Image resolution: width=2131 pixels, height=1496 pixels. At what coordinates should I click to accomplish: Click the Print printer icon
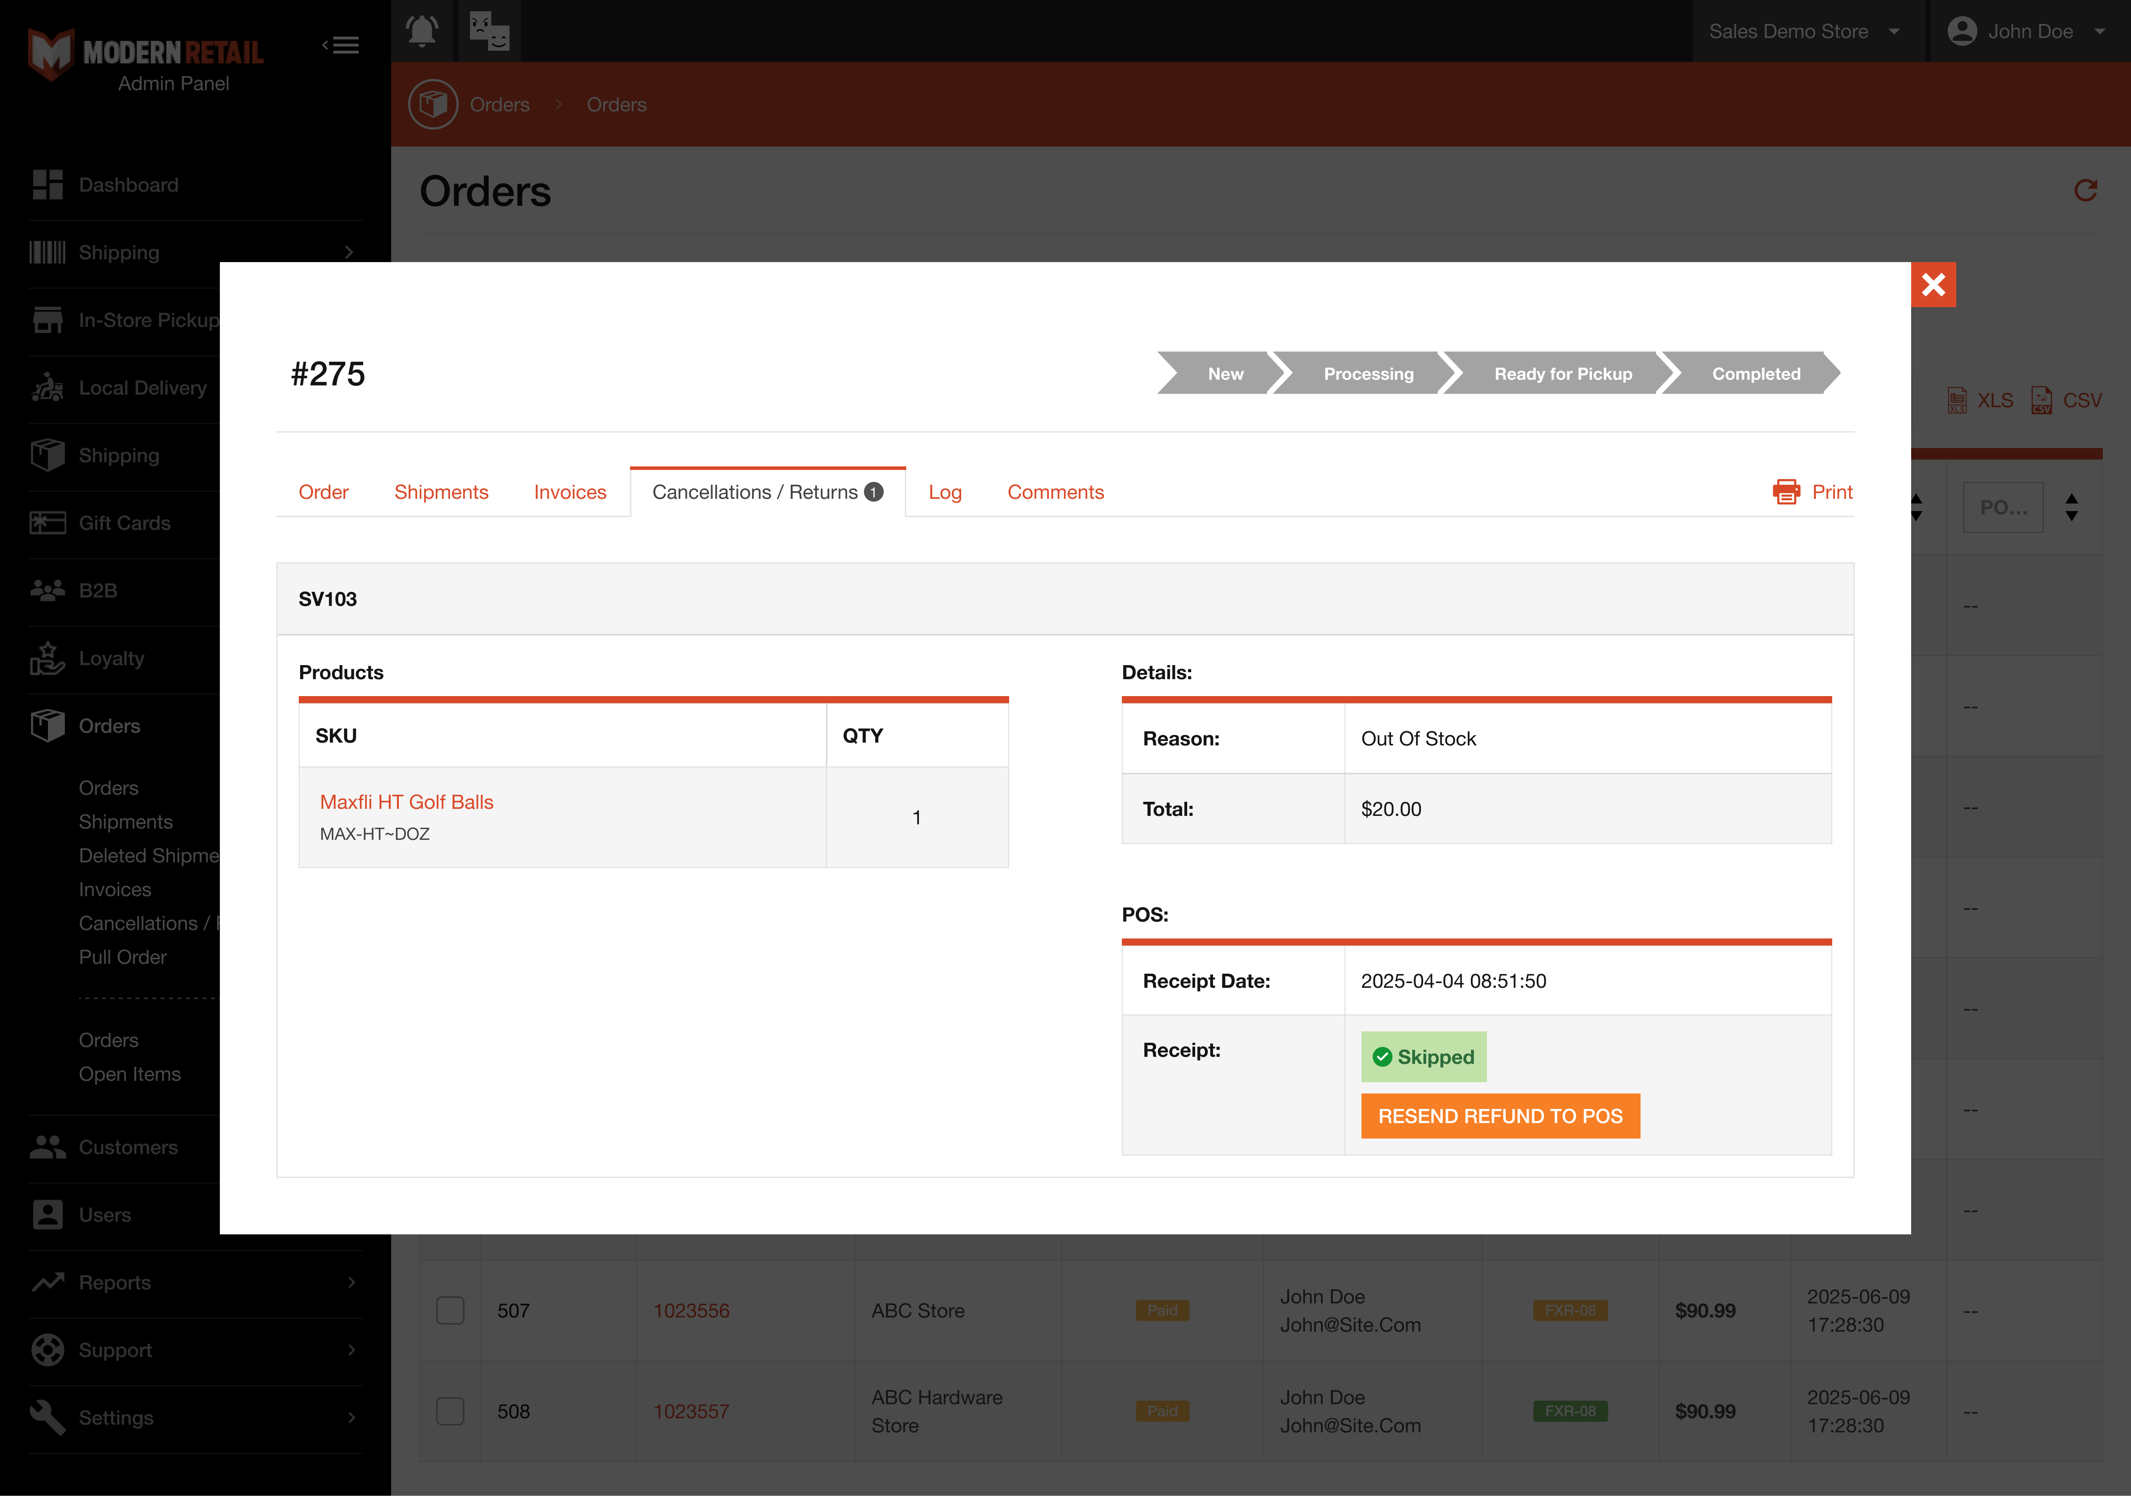click(x=1786, y=492)
